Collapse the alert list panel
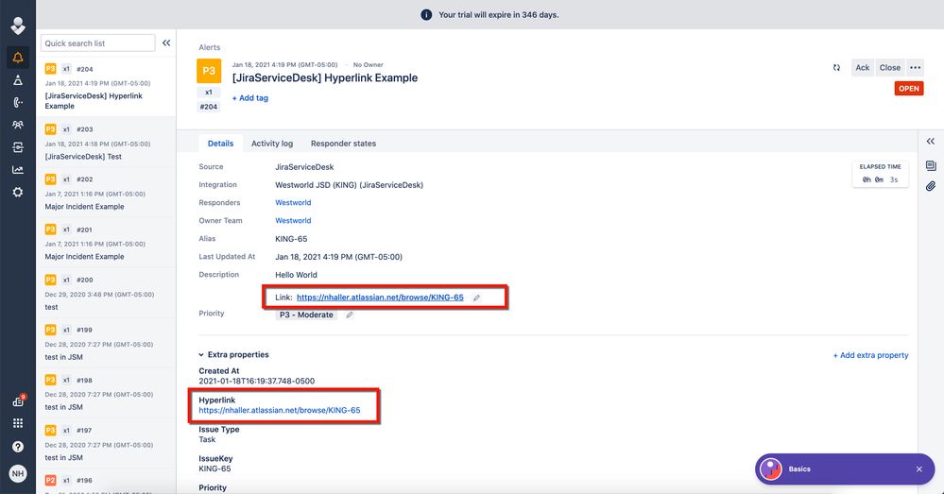The image size is (944, 494). pyautogui.click(x=166, y=43)
